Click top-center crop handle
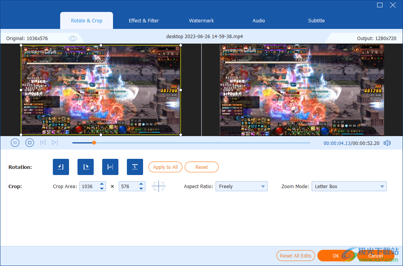The width and height of the screenshot is (403, 266). (101, 45)
